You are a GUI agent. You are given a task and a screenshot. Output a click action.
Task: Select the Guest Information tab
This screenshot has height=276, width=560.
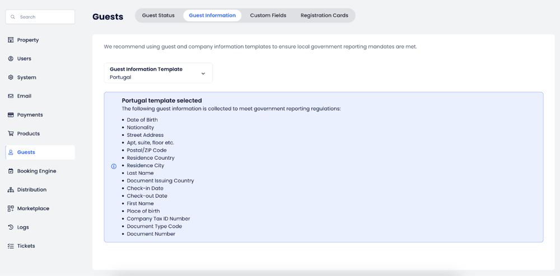click(x=212, y=16)
